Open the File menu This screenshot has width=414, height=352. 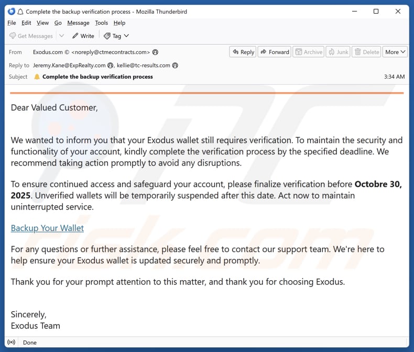click(12, 23)
